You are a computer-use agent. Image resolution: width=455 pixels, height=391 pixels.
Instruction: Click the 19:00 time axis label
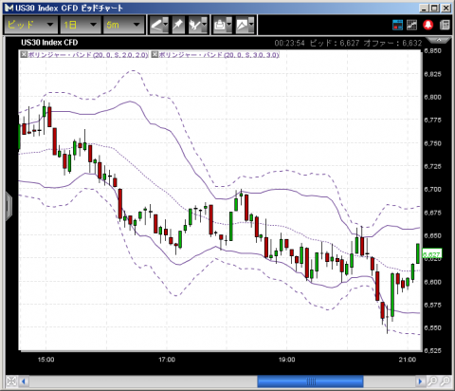tap(287, 360)
